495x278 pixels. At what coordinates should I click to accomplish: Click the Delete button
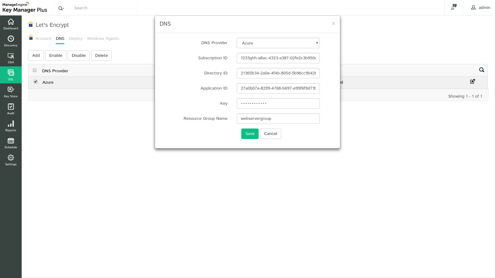point(101,56)
